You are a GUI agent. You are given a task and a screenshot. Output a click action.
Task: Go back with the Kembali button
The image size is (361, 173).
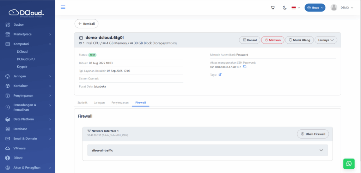coord(86,24)
